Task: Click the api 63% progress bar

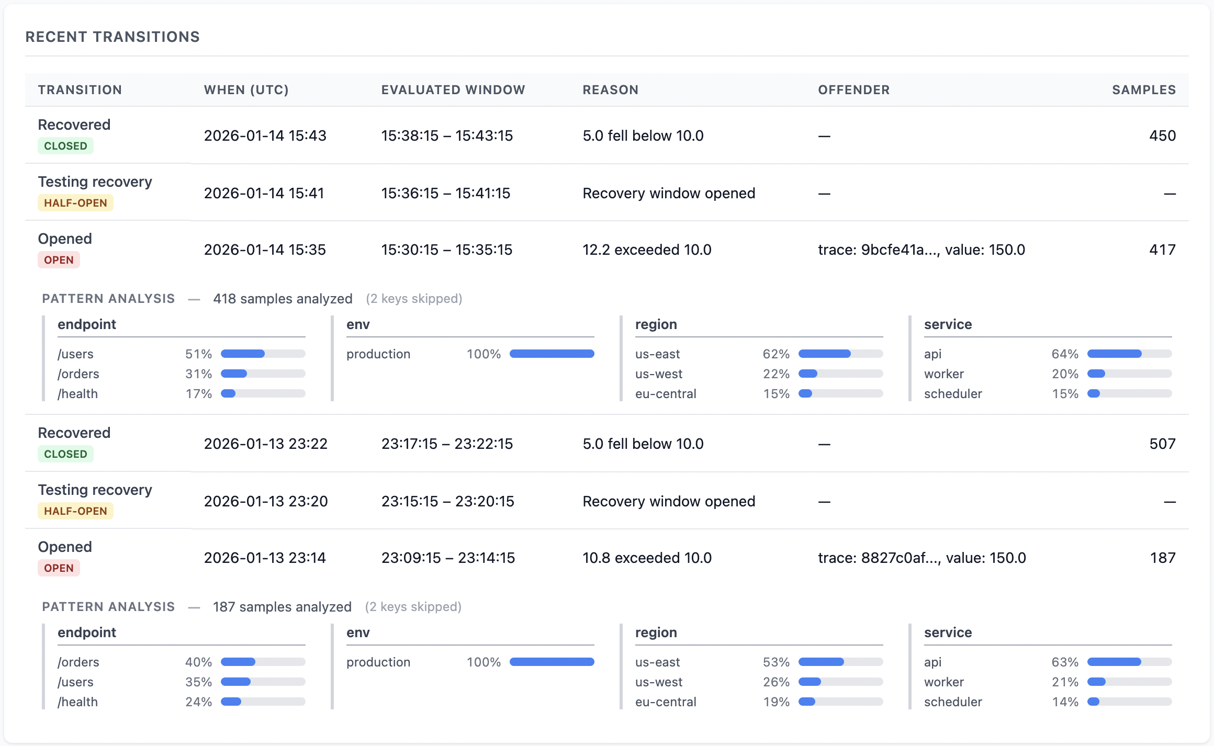Action: point(1129,662)
